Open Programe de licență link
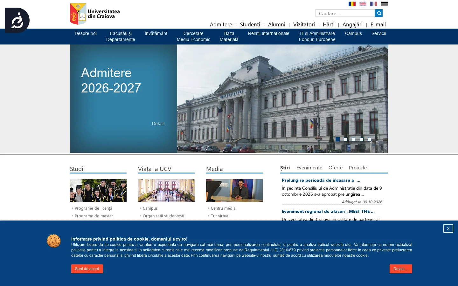 (94, 208)
